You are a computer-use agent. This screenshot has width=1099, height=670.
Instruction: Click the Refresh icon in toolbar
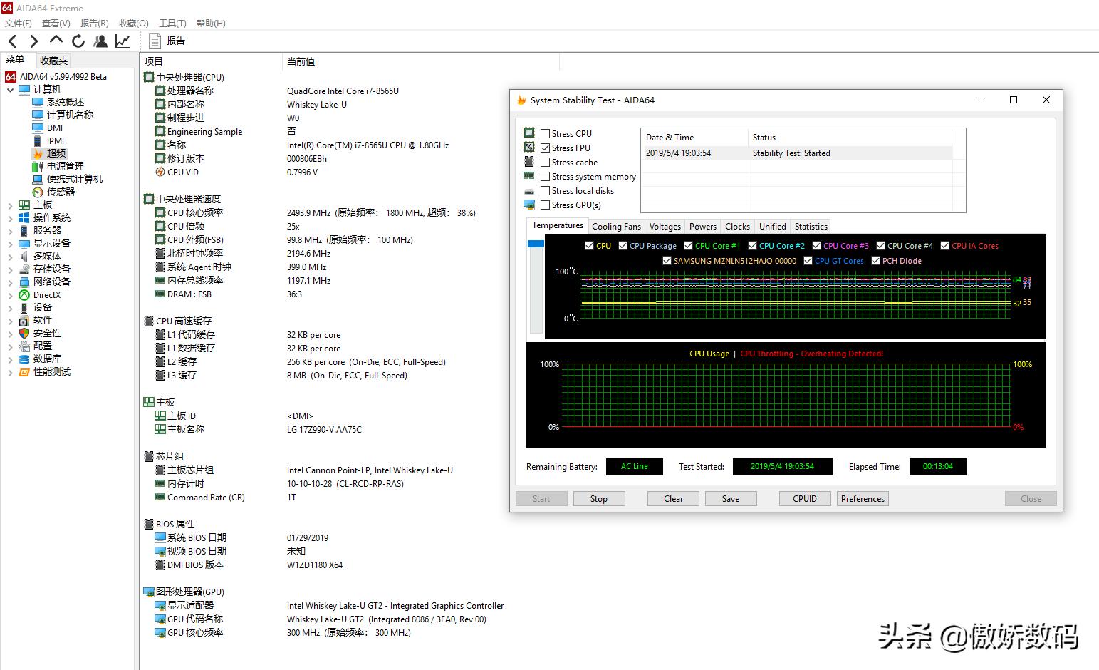tap(78, 41)
